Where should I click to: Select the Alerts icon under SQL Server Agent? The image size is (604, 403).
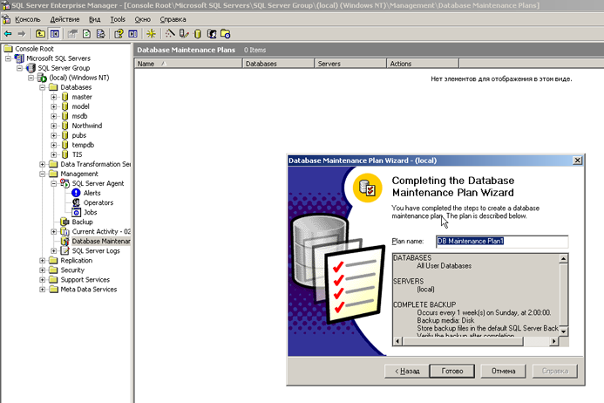point(76,193)
